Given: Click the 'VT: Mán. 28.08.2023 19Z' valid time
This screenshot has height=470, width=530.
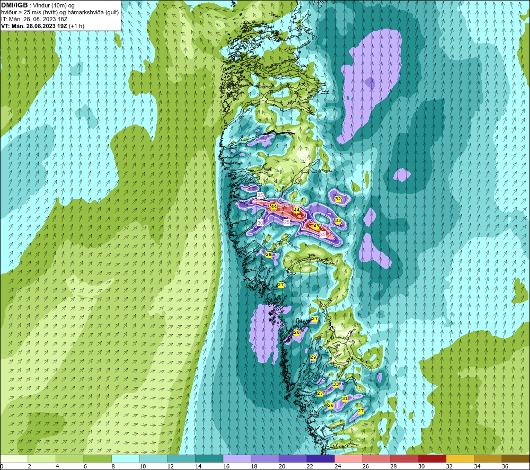Looking at the screenshot, I should click(x=34, y=26).
